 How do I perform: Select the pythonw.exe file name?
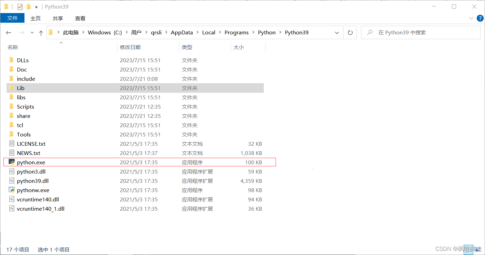coord(33,190)
